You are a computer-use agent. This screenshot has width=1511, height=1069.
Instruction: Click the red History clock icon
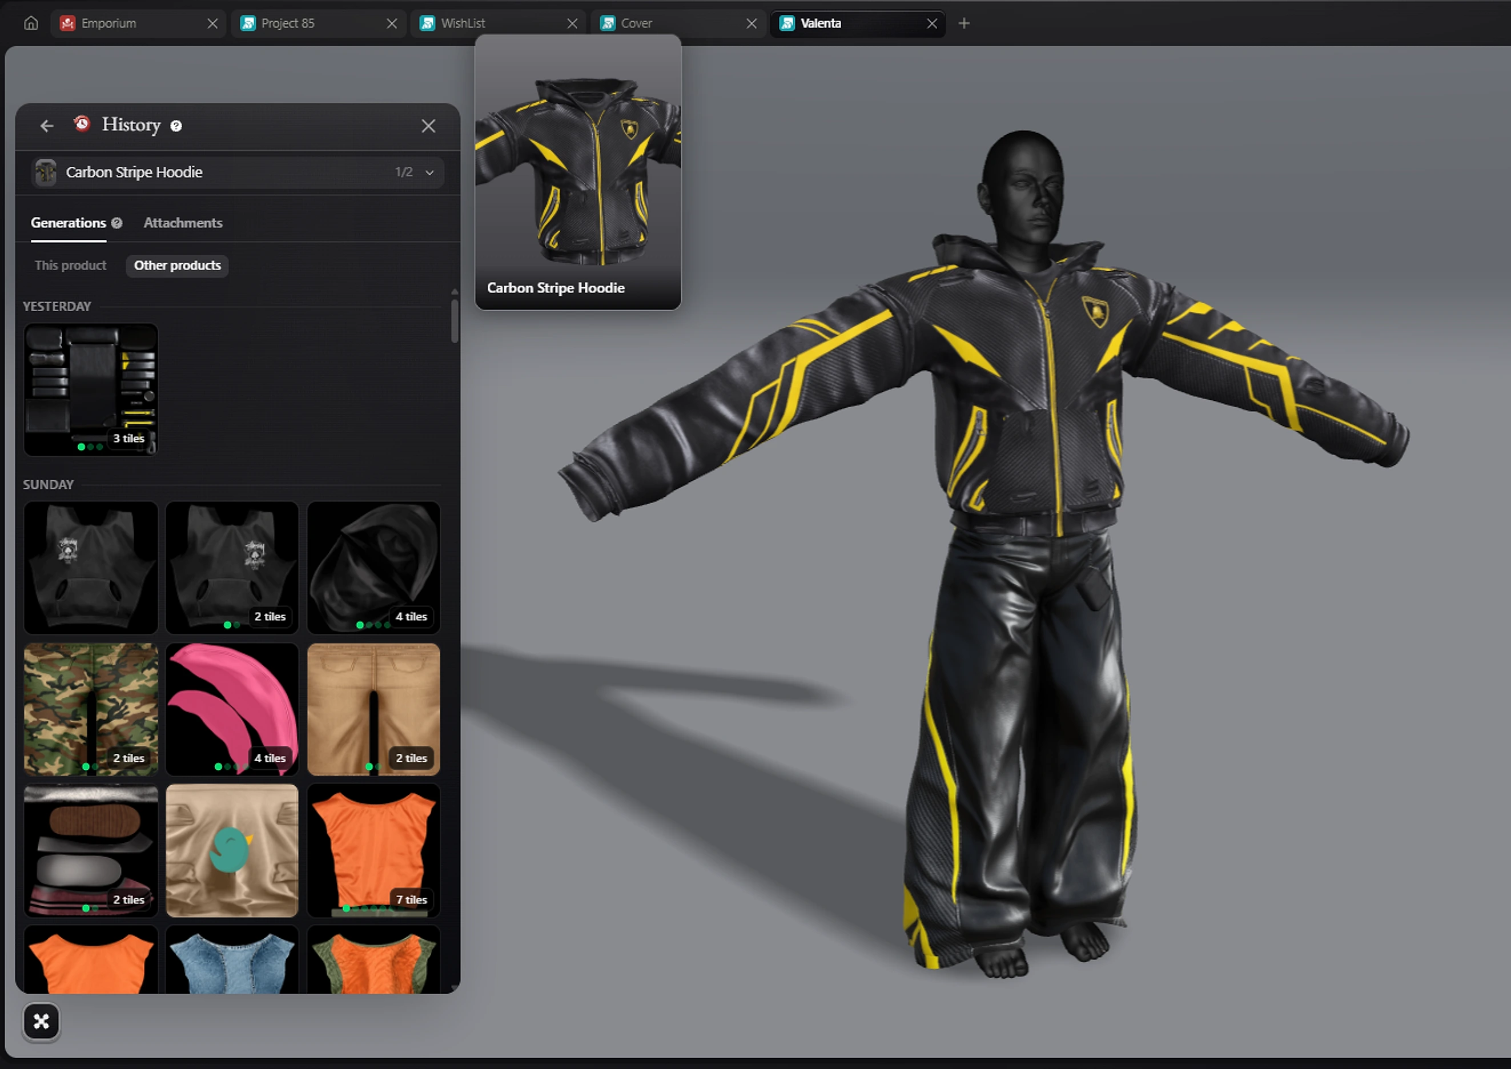(82, 124)
